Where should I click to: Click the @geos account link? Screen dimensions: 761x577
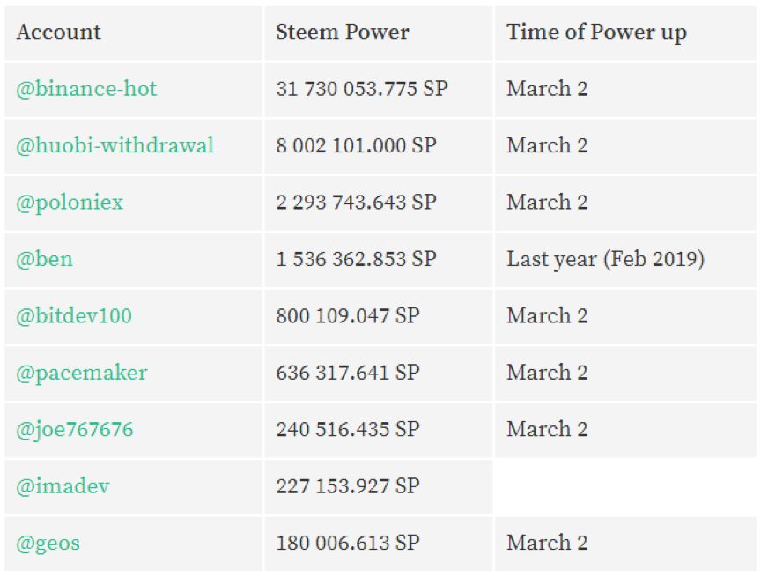click(x=48, y=543)
